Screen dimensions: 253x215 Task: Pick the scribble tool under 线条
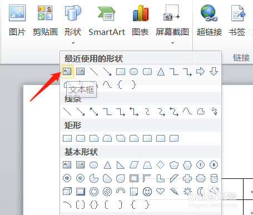[x=214, y=112]
